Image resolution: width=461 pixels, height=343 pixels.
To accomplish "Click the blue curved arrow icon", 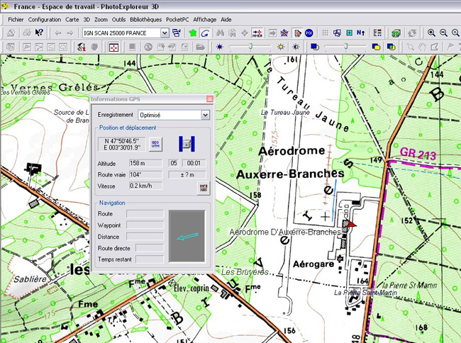I will coord(205,33).
